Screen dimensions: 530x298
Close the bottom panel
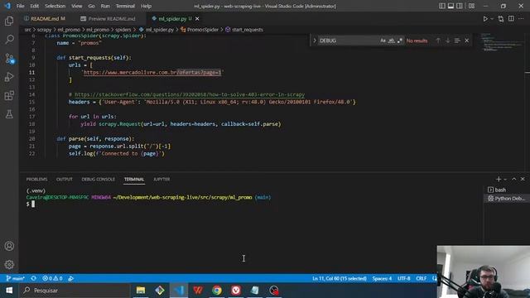(x=523, y=179)
